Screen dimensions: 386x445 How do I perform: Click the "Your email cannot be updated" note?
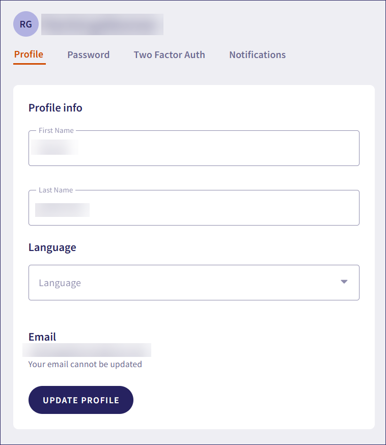click(x=85, y=365)
